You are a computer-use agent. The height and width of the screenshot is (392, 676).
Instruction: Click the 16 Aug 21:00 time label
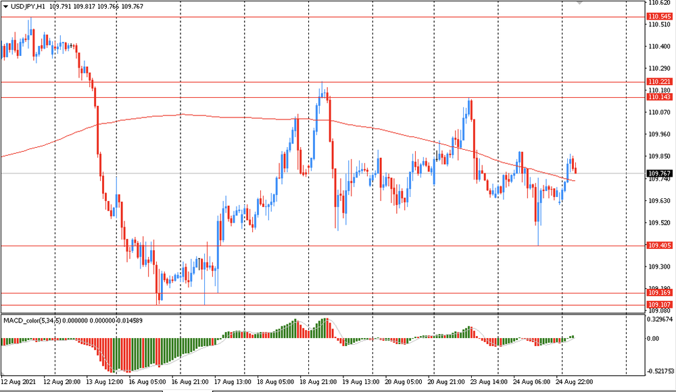[x=190, y=382]
